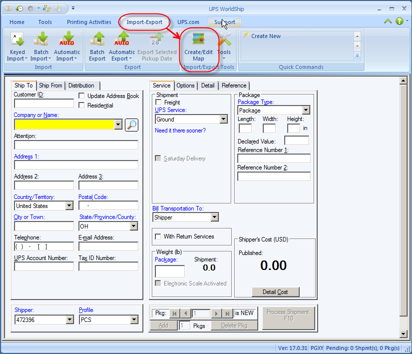Open Keyed Import in the ribbon

(17, 47)
